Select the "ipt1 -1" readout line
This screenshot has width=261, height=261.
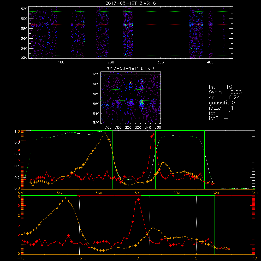(220, 113)
